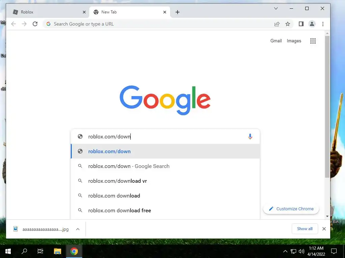Open the Windows Start menu

point(8,251)
